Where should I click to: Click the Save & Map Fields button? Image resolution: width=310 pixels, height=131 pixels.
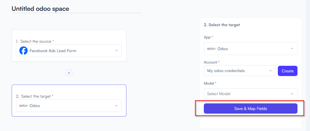[x=251, y=109]
